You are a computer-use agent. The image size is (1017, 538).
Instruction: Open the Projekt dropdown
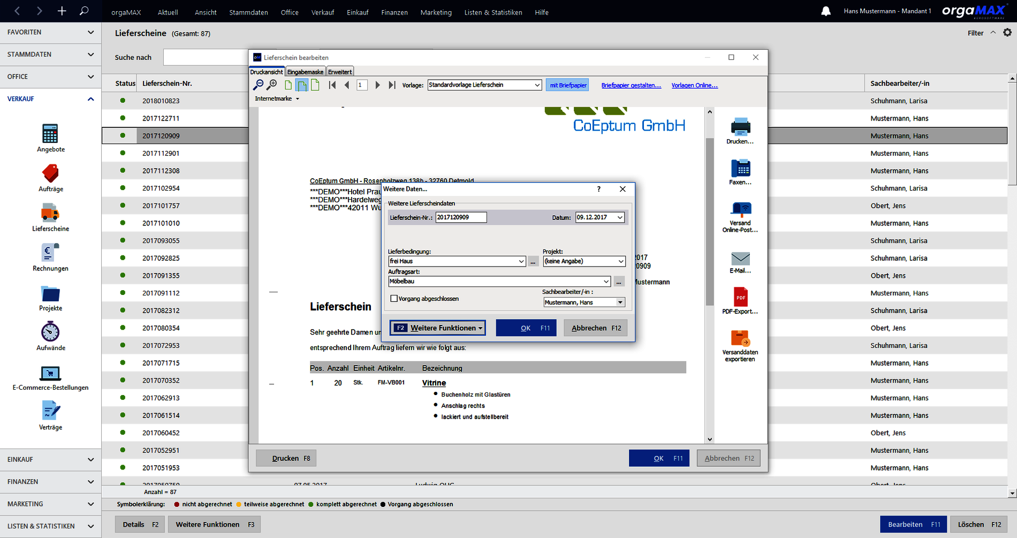point(621,261)
